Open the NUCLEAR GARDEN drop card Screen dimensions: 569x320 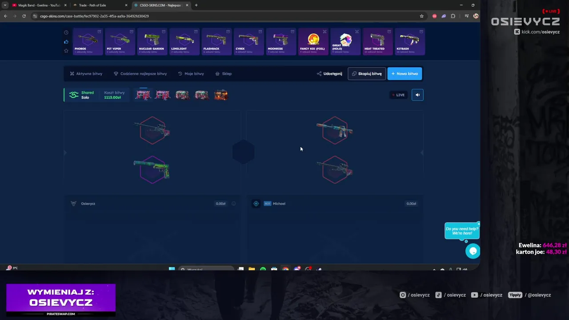(152, 42)
